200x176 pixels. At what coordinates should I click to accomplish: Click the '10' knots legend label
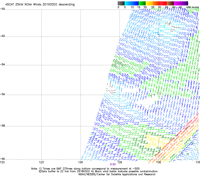point(132,7)
